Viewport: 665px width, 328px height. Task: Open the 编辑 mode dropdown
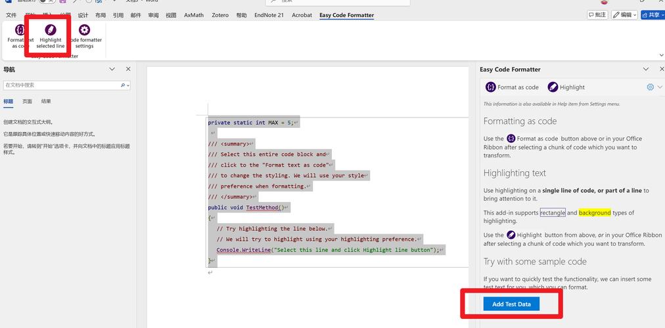[624, 15]
